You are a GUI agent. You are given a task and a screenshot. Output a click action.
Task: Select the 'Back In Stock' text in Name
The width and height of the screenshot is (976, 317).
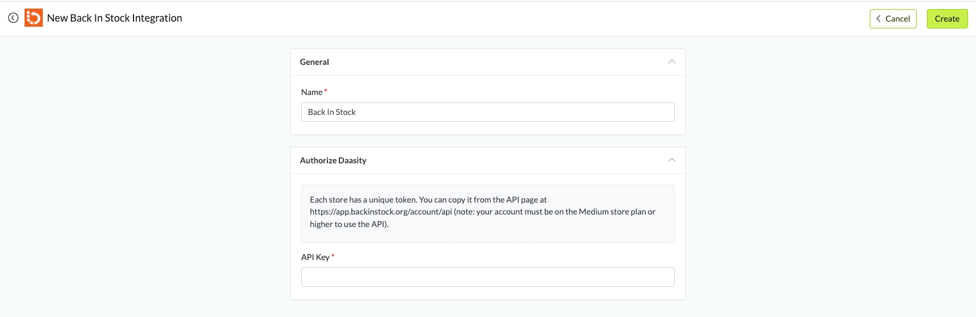click(x=331, y=112)
